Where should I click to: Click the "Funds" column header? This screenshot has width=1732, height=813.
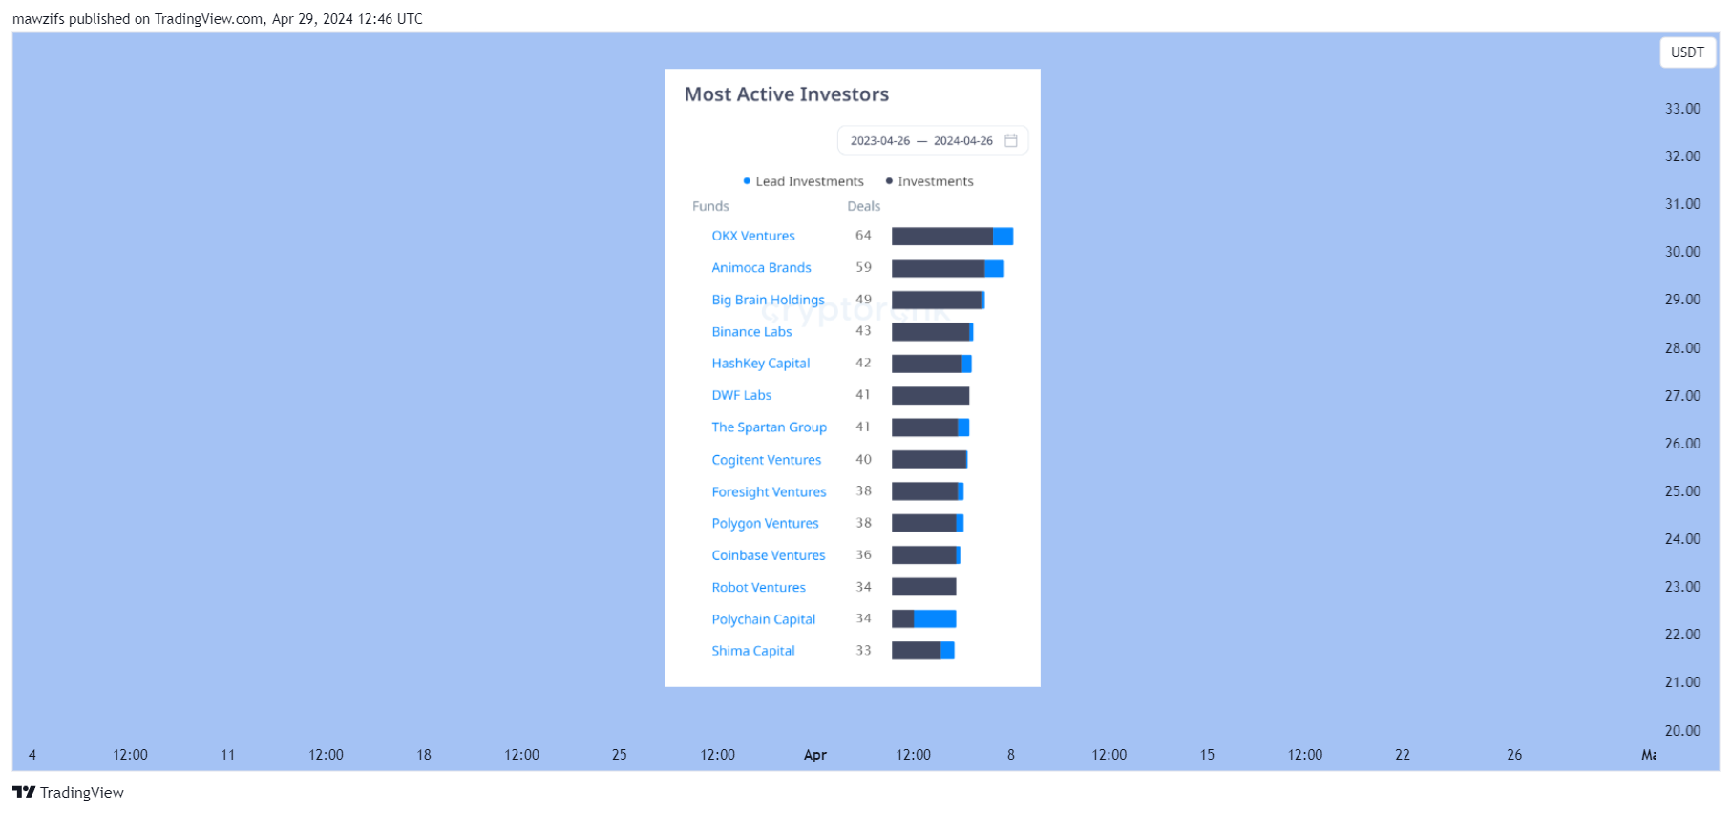click(x=710, y=206)
